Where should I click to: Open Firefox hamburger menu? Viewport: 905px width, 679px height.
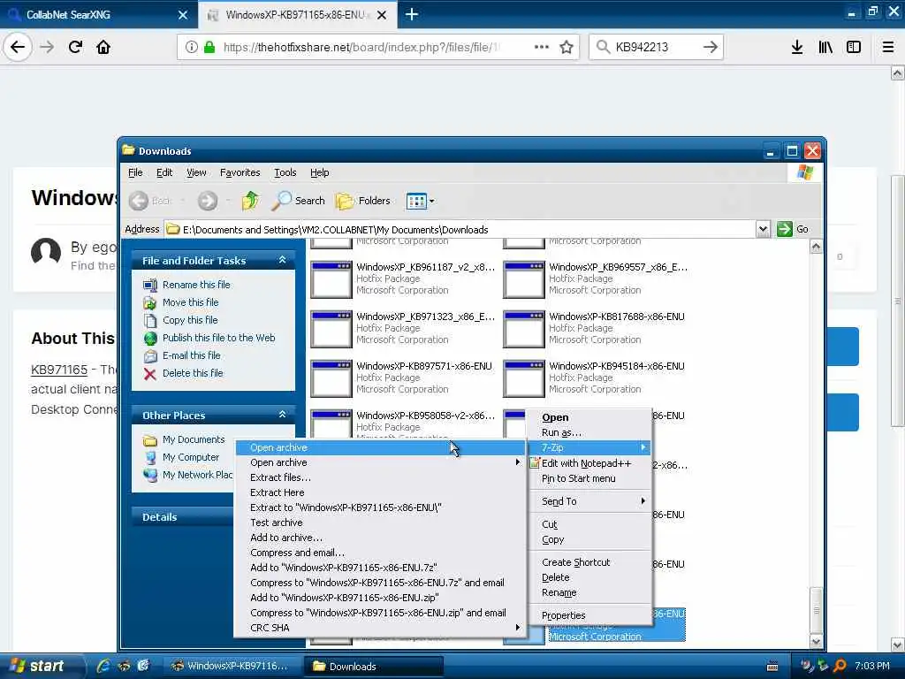888,47
